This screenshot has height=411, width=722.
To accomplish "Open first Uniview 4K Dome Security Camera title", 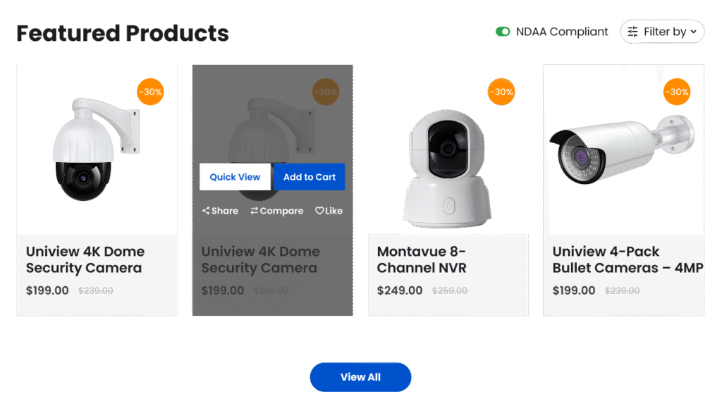I will [85, 259].
